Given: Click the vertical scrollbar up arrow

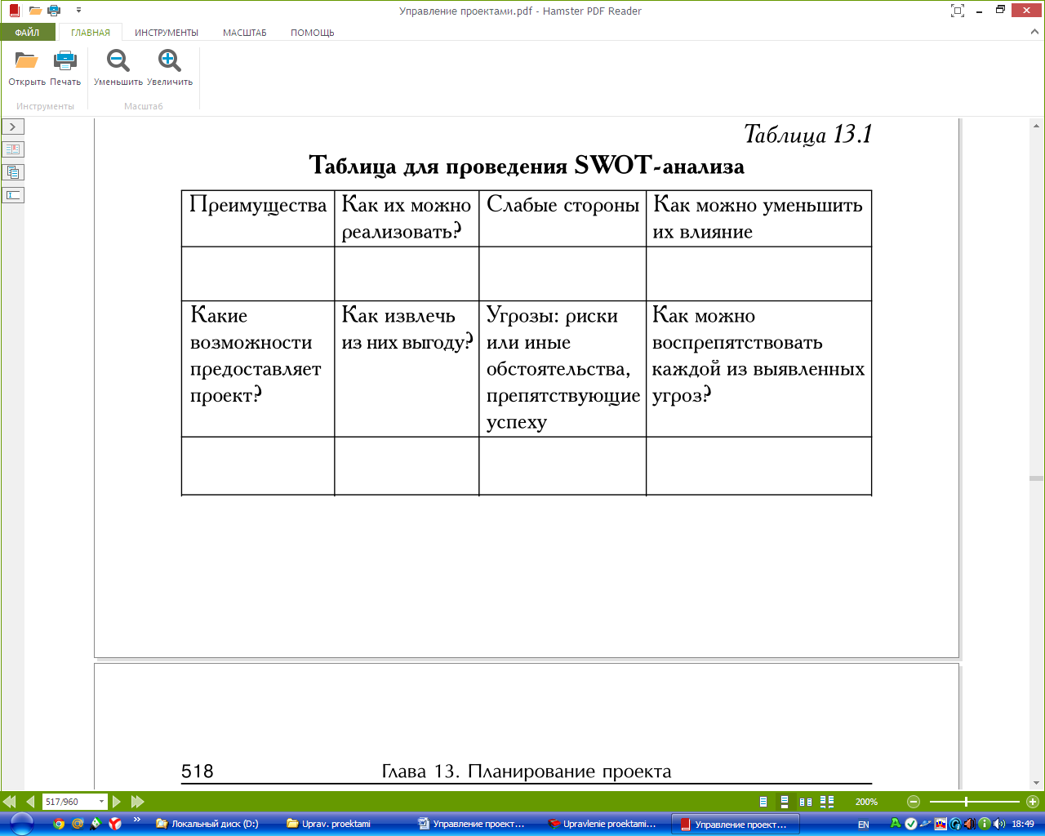Looking at the screenshot, I should click(1037, 126).
